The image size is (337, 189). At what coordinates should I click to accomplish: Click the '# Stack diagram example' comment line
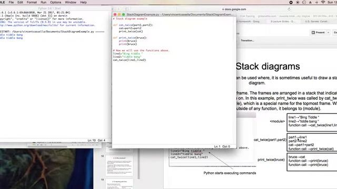(x=130, y=19)
